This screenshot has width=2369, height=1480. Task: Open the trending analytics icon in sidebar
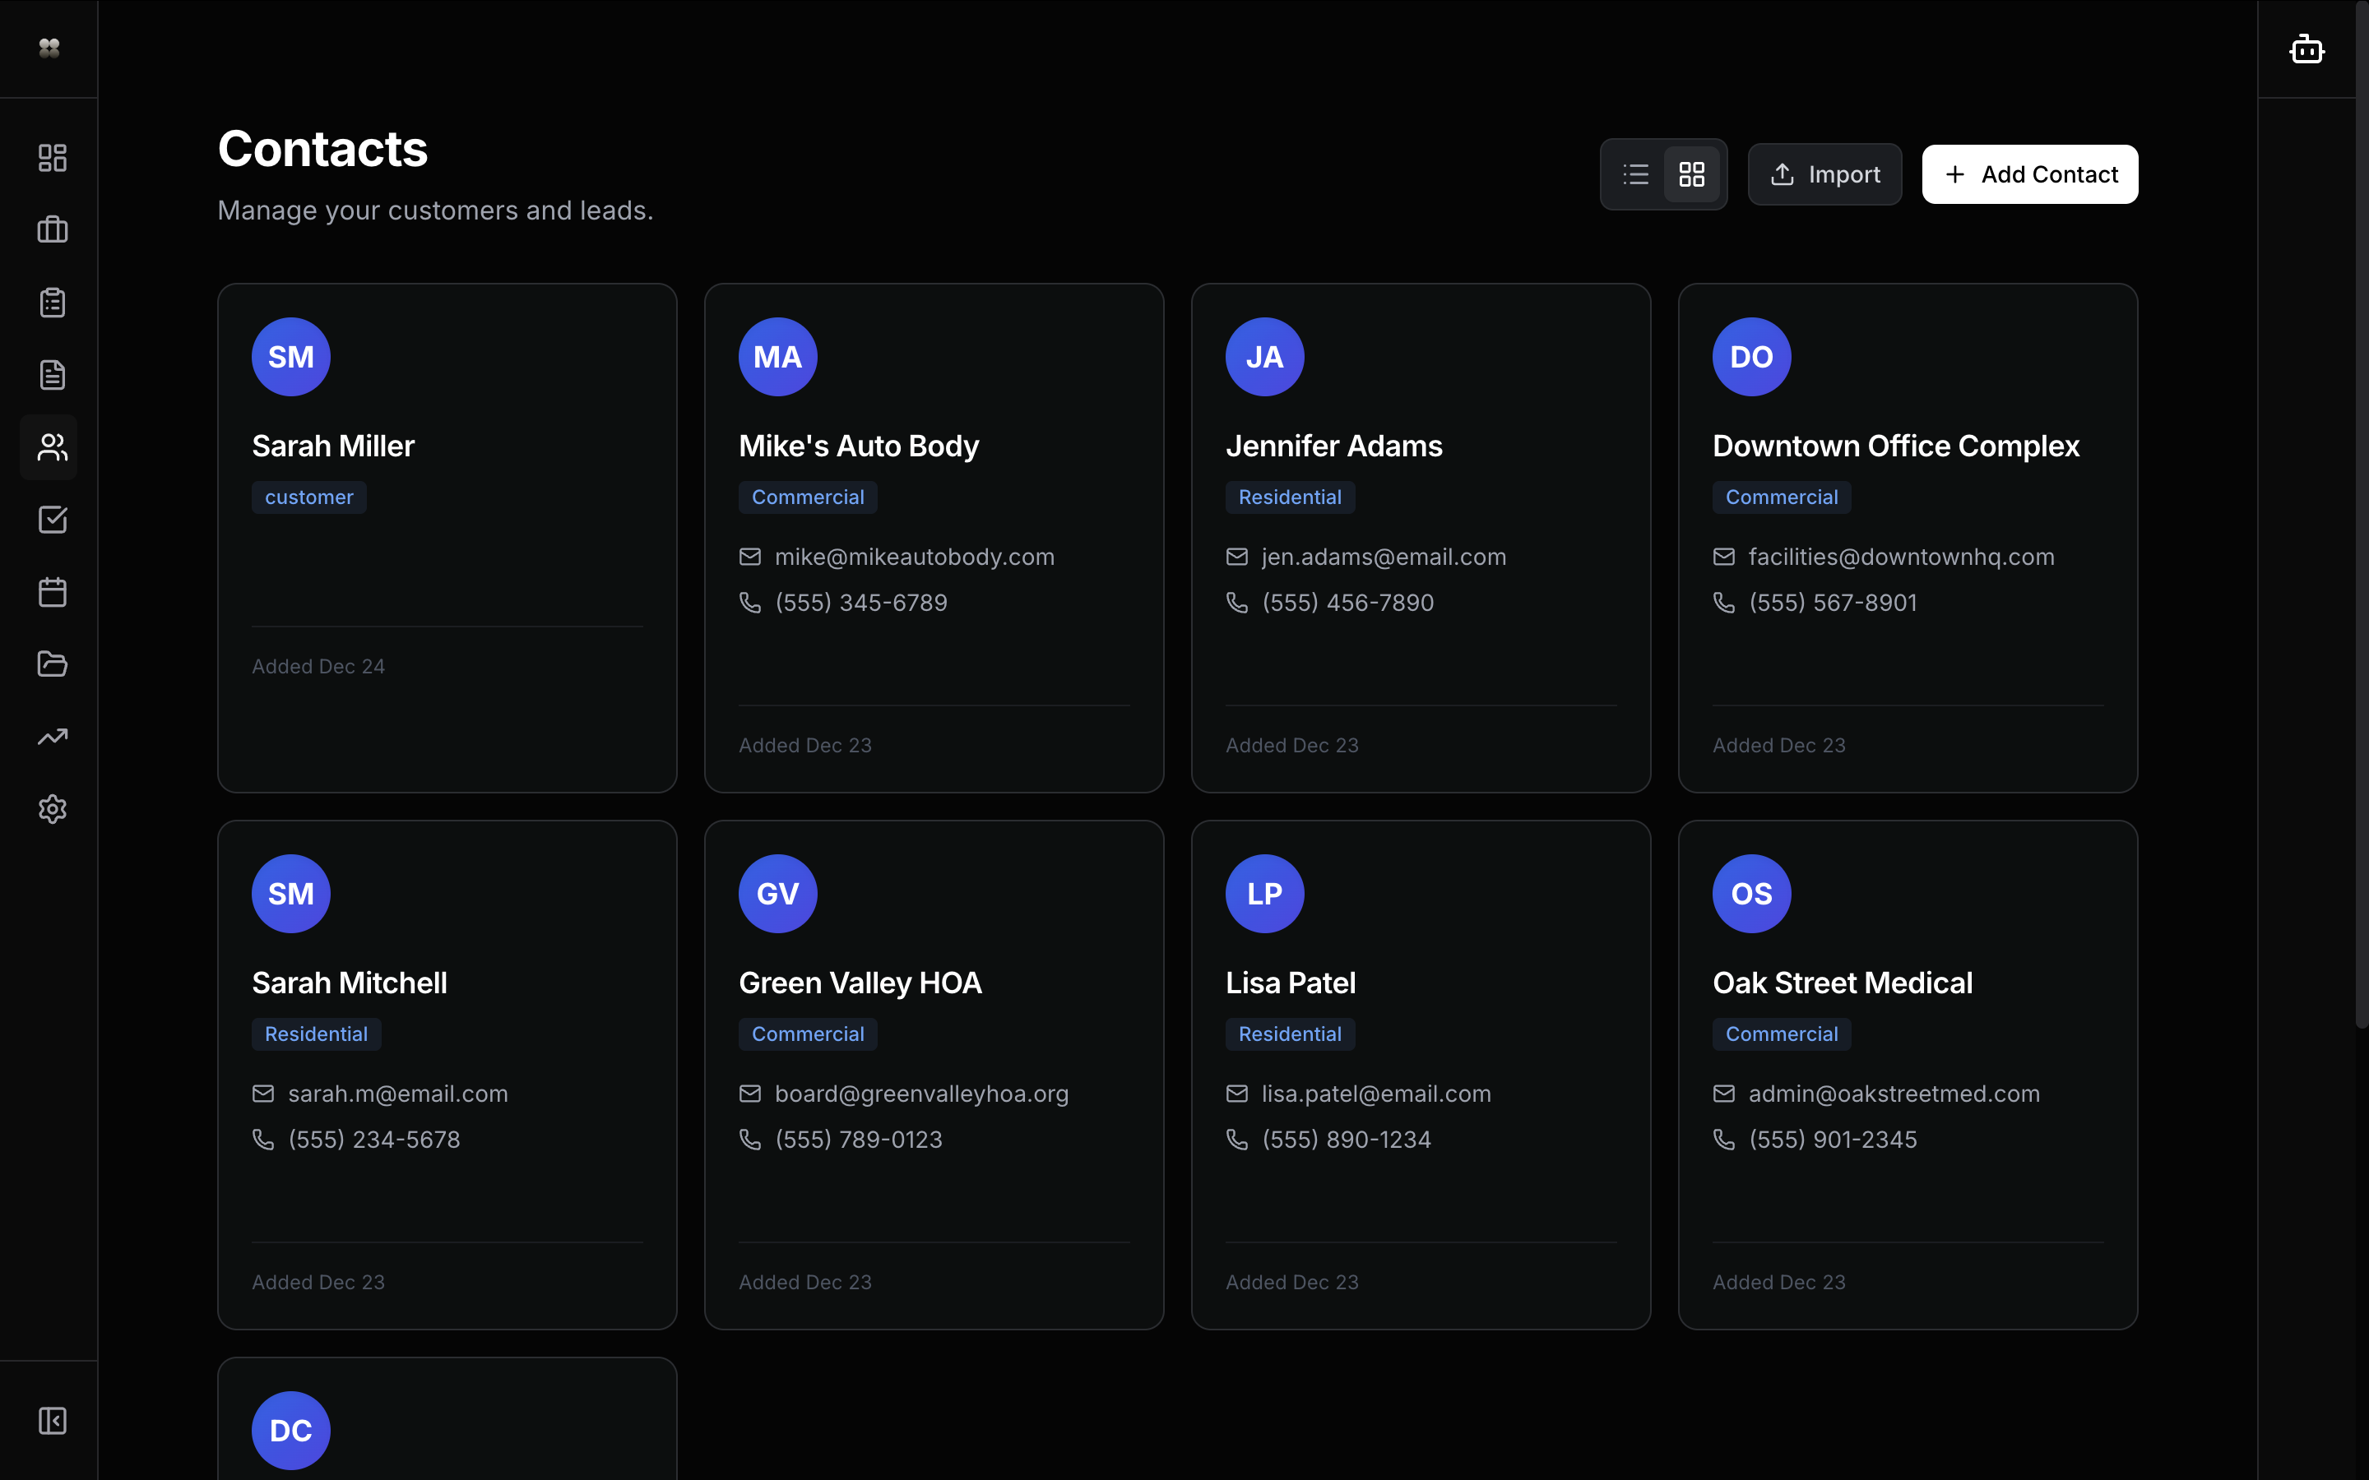point(52,737)
